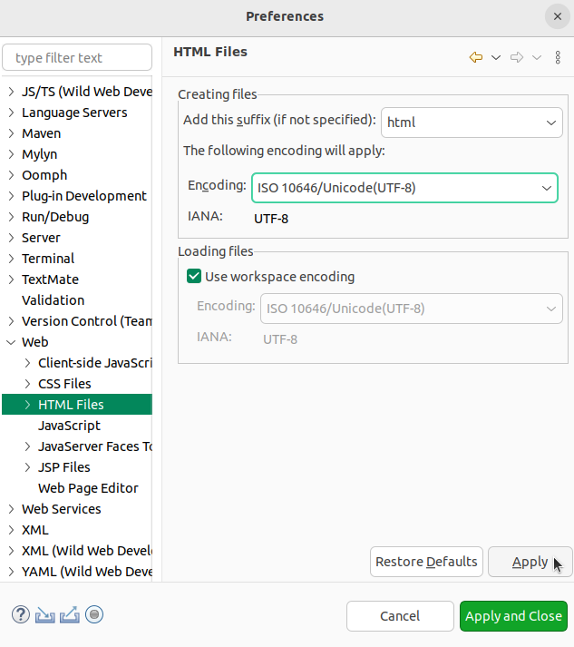Click the back navigation arrow icon
Viewport: 574px width, 647px height.
click(x=476, y=57)
